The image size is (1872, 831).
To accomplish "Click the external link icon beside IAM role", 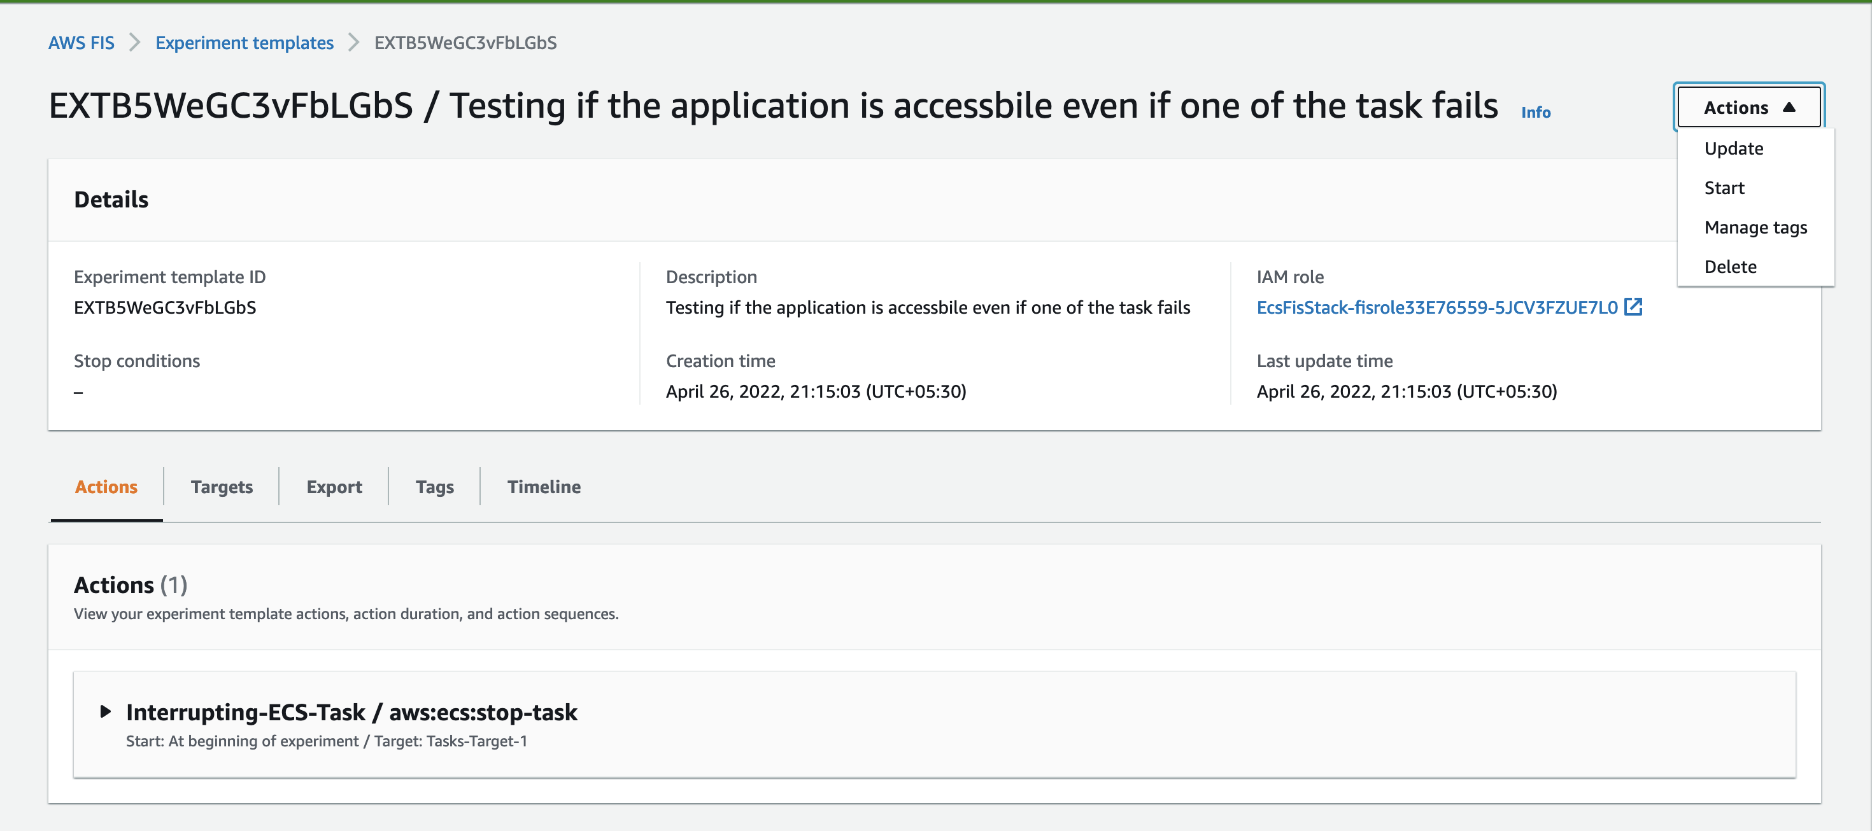I will click(x=1633, y=307).
